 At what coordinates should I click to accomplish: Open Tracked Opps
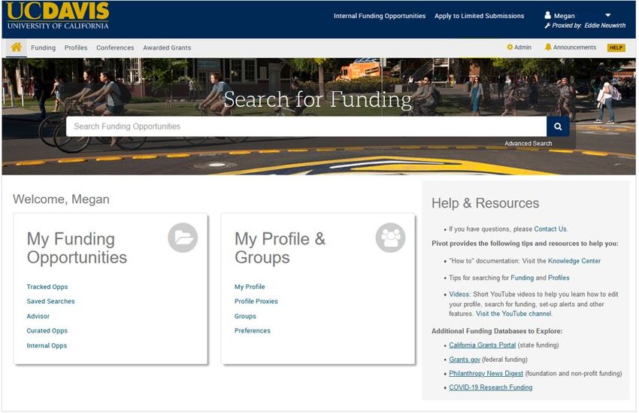click(x=47, y=287)
